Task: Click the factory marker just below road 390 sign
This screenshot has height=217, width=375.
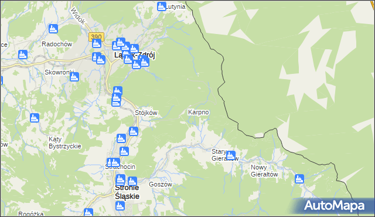Action: (x=96, y=43)
